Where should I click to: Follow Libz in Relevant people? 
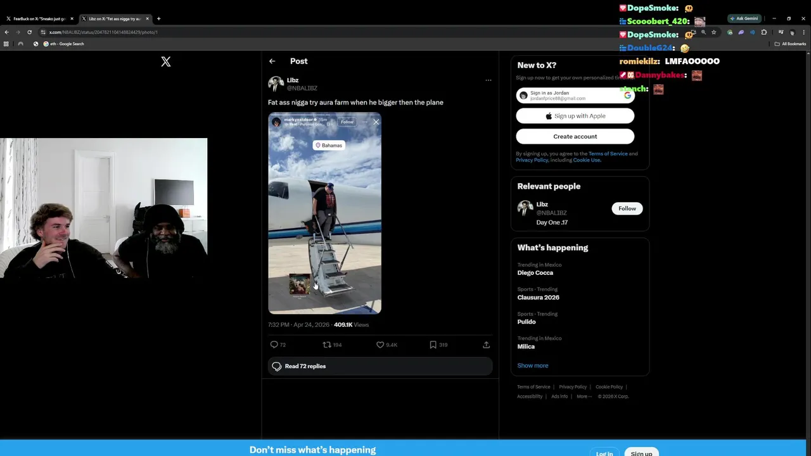627,208
